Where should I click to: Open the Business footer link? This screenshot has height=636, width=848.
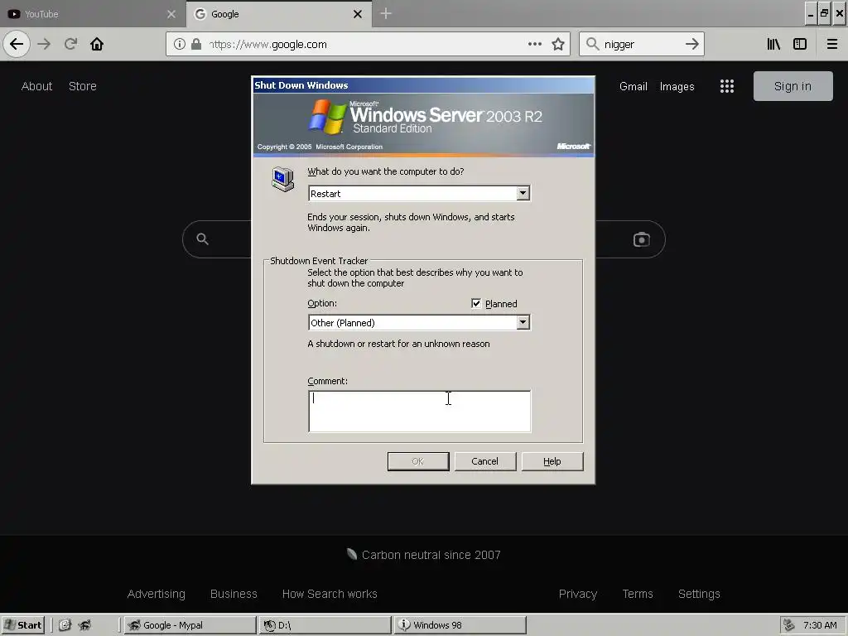click(234, 594)
